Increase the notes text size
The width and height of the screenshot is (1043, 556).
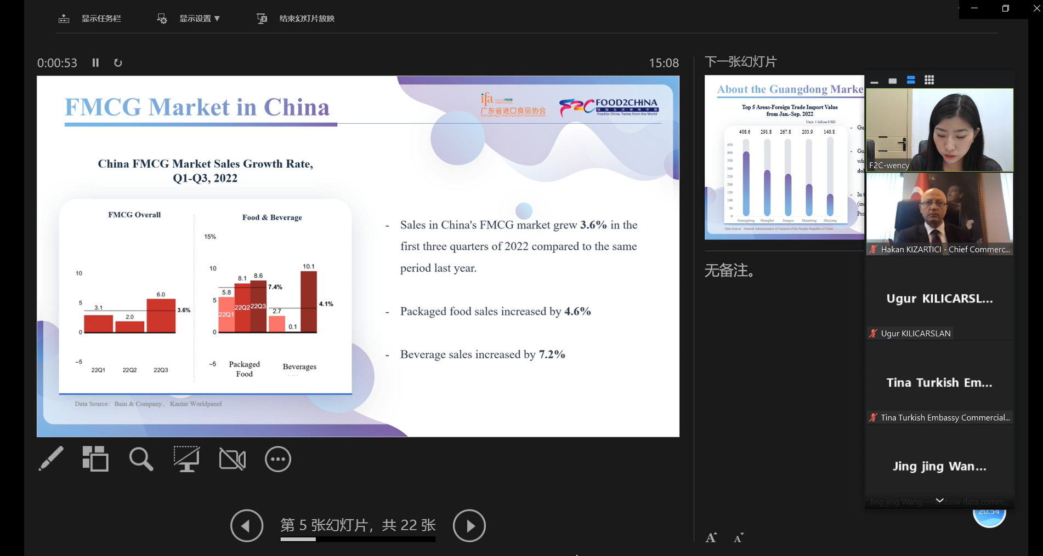point(711,538)
